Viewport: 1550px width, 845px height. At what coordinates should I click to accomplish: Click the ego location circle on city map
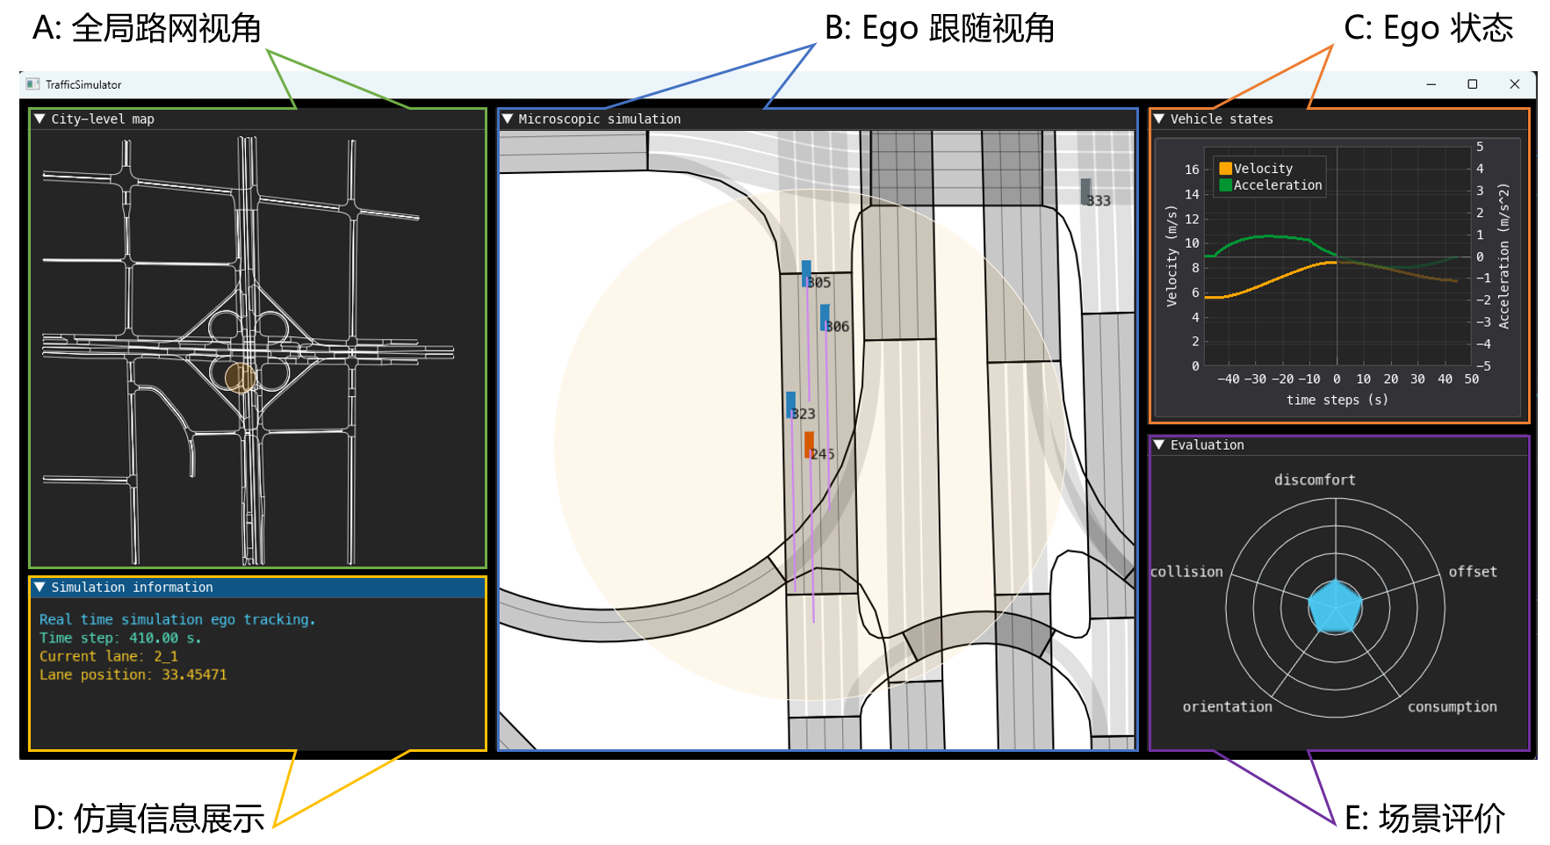240,378
